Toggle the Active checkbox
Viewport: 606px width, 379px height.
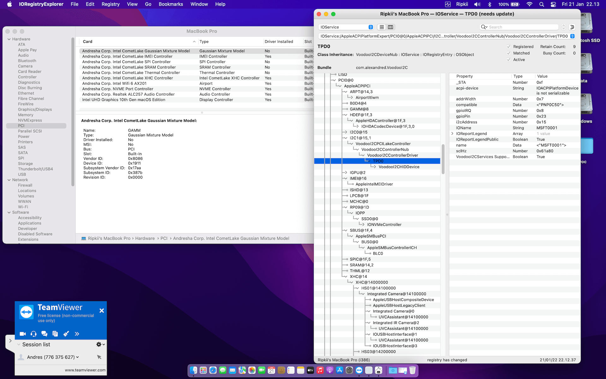[508, 60]
